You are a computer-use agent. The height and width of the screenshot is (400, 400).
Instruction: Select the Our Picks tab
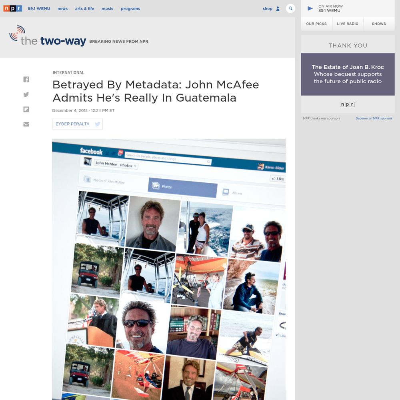coord(316,24)
